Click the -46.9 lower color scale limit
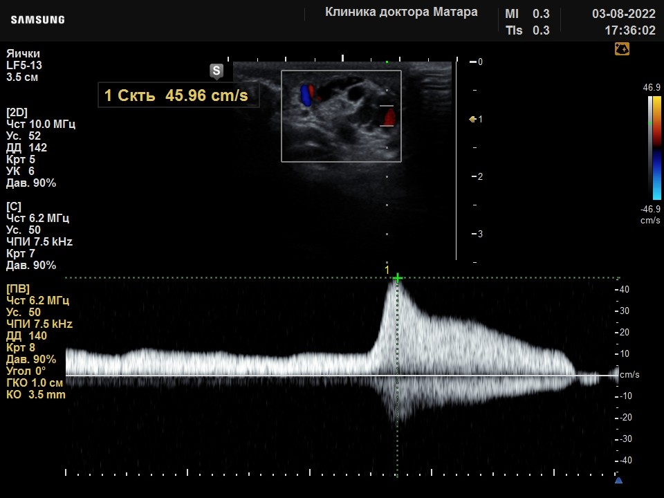 [x=650, y=209]
